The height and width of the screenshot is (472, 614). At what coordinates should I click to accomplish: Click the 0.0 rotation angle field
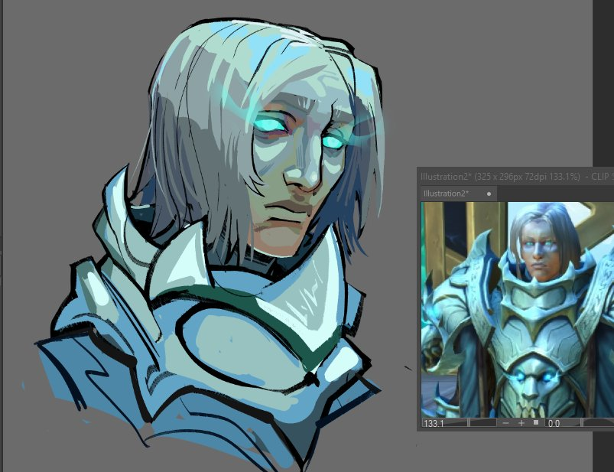[x=554, y=423]
